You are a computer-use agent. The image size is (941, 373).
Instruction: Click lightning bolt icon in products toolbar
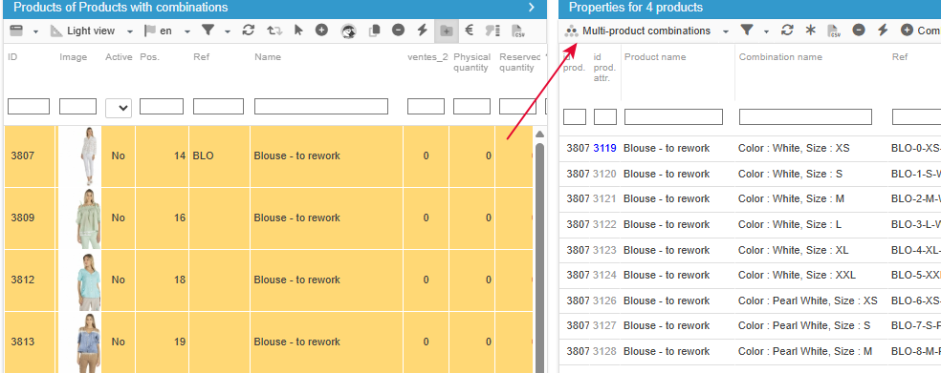[422, 31]
